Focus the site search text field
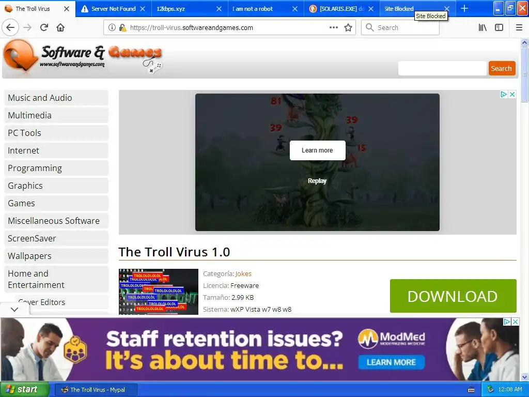This screenshot has height=397, width=529. [442, 68]
